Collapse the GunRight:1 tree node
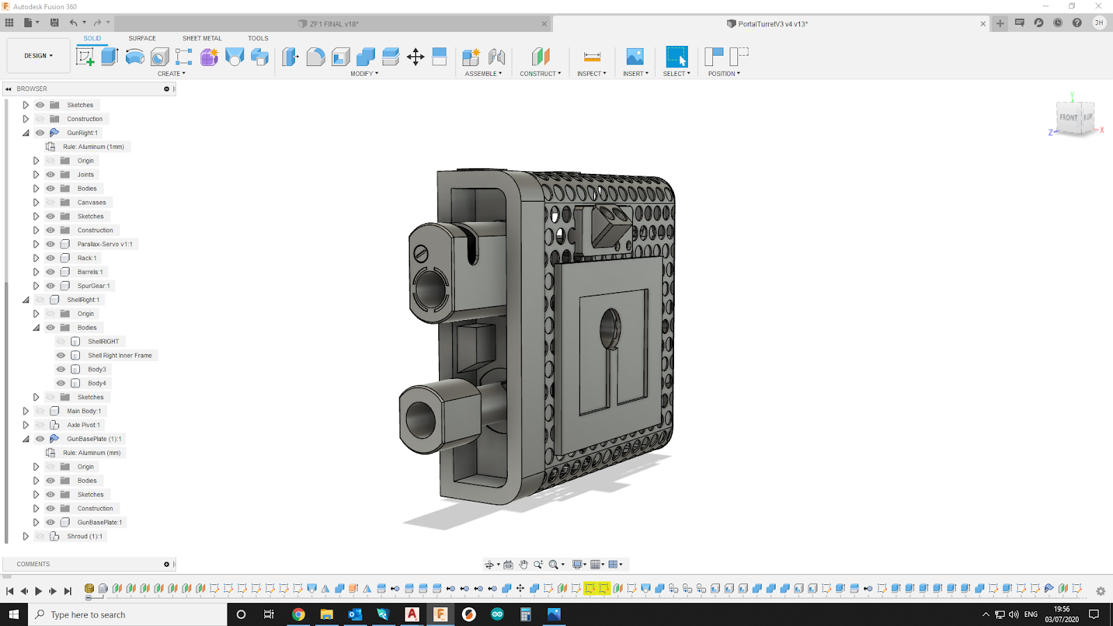The height and width of the screenshot is (626, 1113). [x=26, y=133]
